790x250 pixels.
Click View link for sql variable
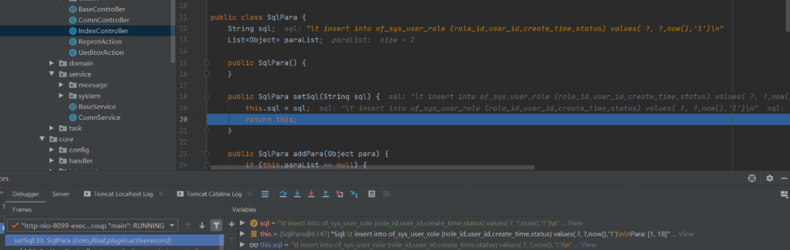(575, 223)
